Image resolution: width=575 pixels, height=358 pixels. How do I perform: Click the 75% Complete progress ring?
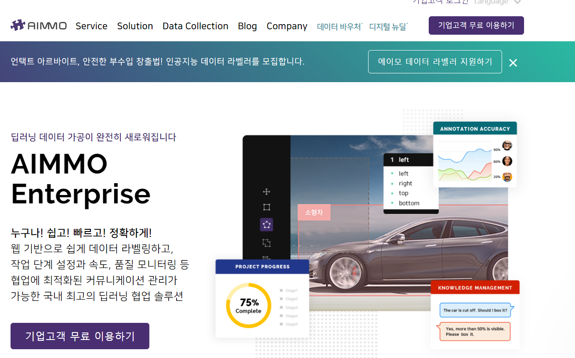point(249,306)
